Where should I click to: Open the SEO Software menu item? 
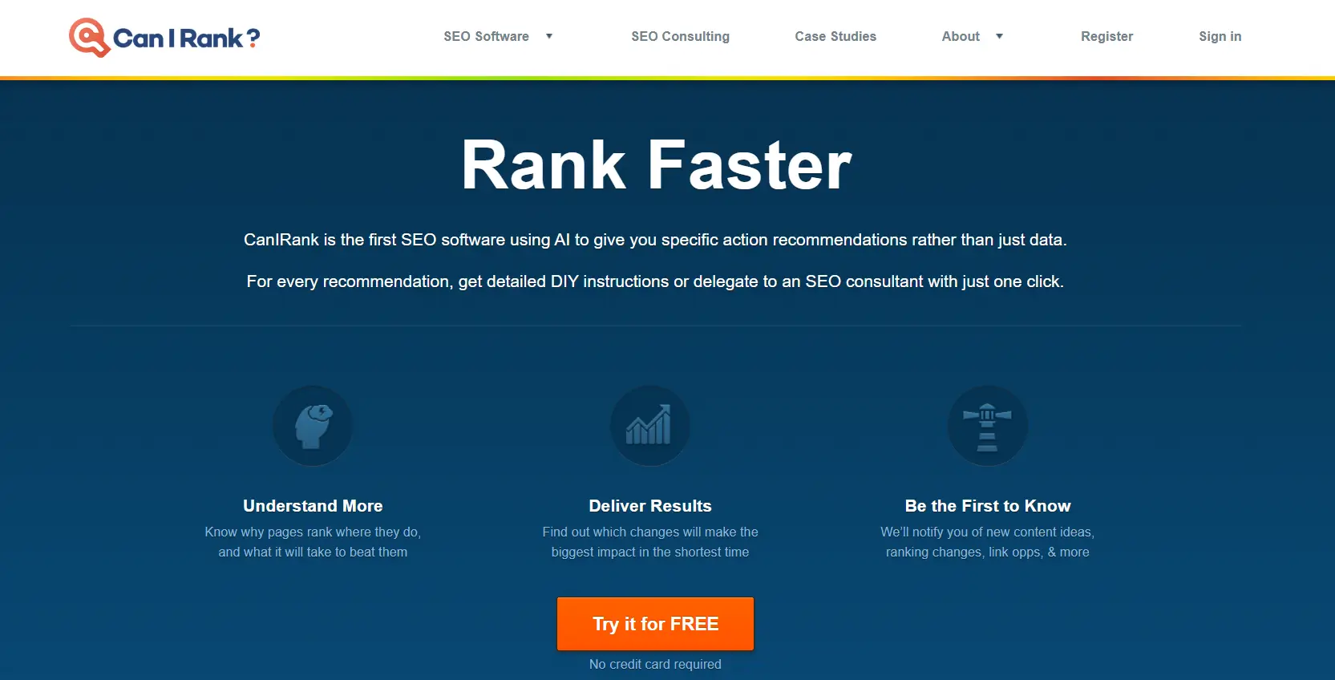487,36
